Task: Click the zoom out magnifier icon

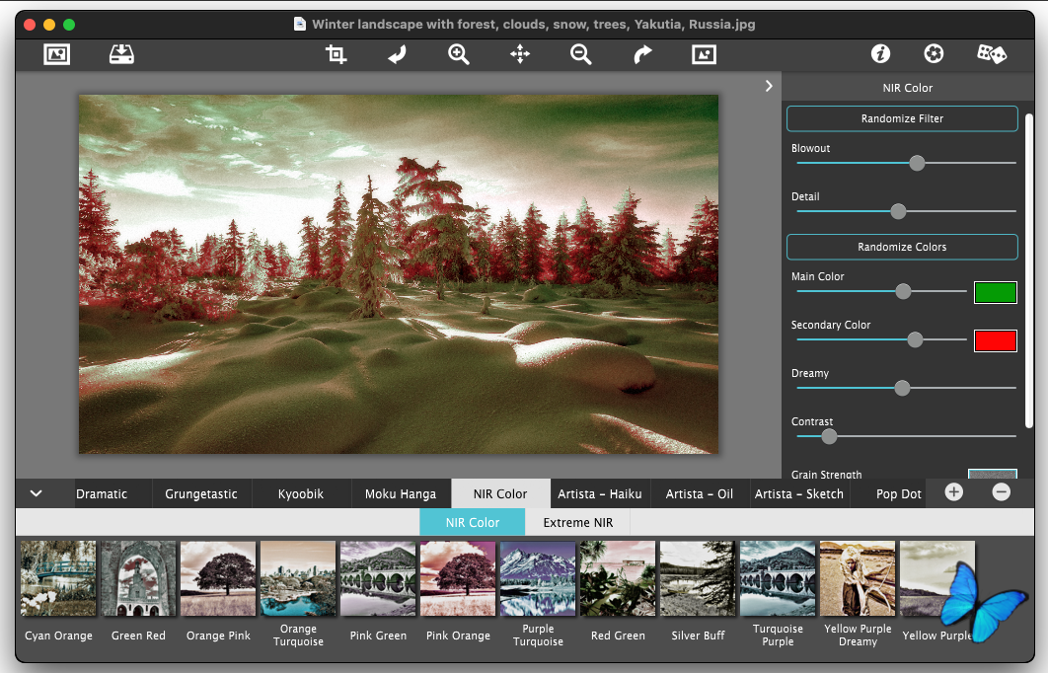Action: (x=581, y=55)
